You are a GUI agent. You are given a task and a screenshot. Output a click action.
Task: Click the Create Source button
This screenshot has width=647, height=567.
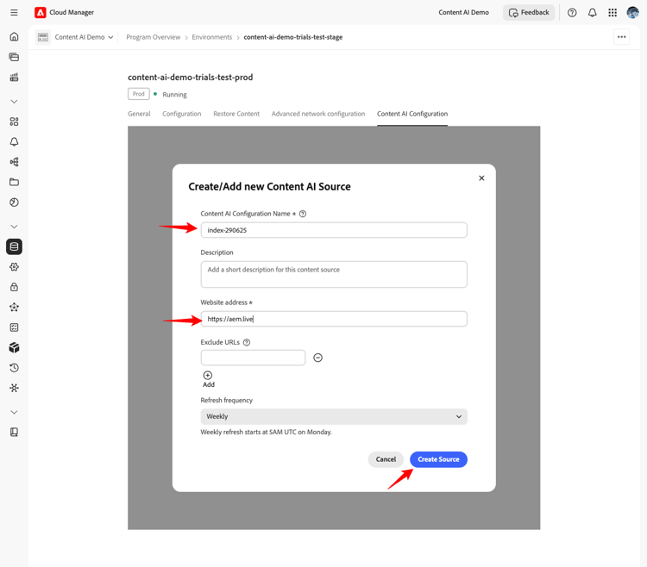(x=438, y=459)
